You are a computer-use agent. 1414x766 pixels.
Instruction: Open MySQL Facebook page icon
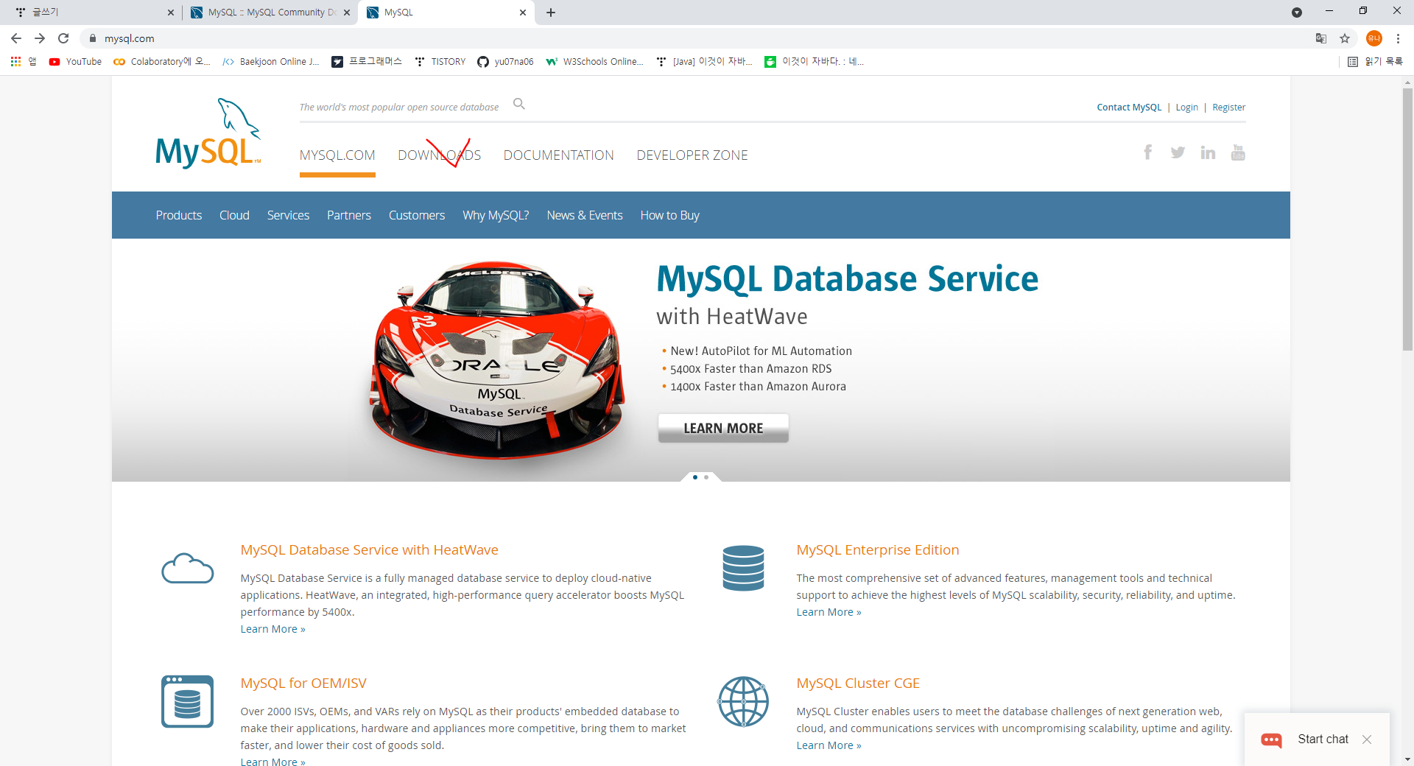pos(1147,152)
